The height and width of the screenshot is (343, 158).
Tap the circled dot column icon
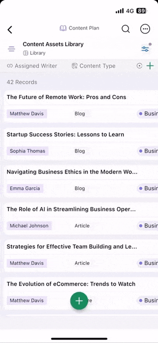click(139, 66)
